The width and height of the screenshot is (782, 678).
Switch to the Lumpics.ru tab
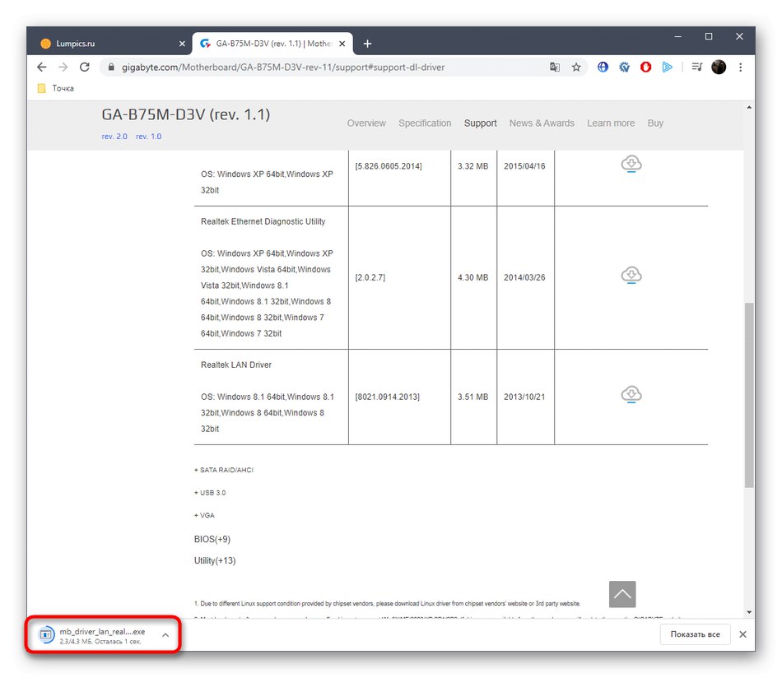click(x=109, y=44)
